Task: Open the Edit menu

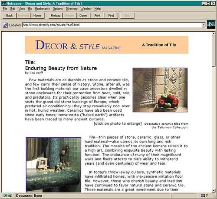Action: pos(13,9)
